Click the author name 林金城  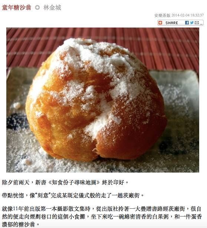click(52, 7)
